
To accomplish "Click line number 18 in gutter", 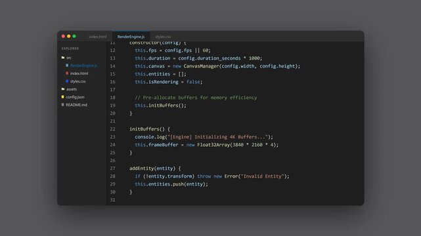I will pyautogui.click(x=112, y=98).
